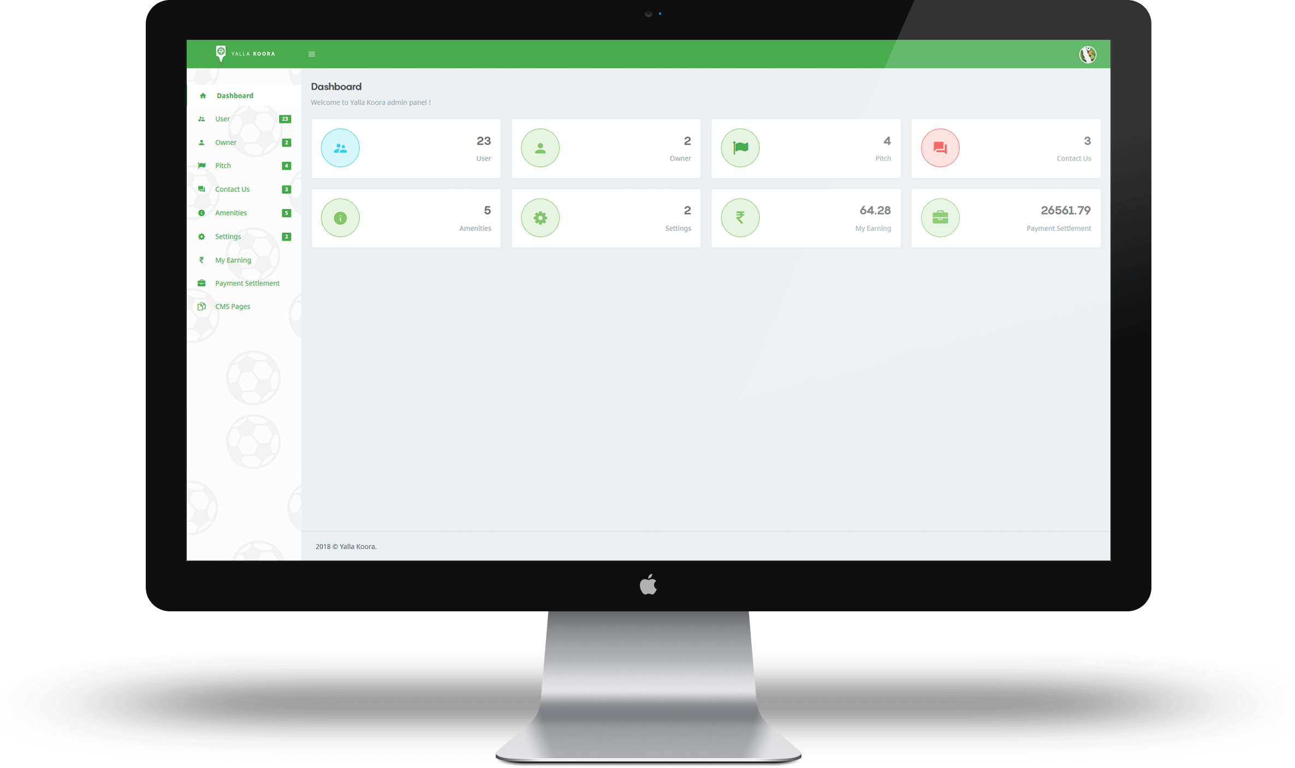This screenshot has height=768, width=1295.
Task: Expand the Settings menu item
Action: coord(227,236)
